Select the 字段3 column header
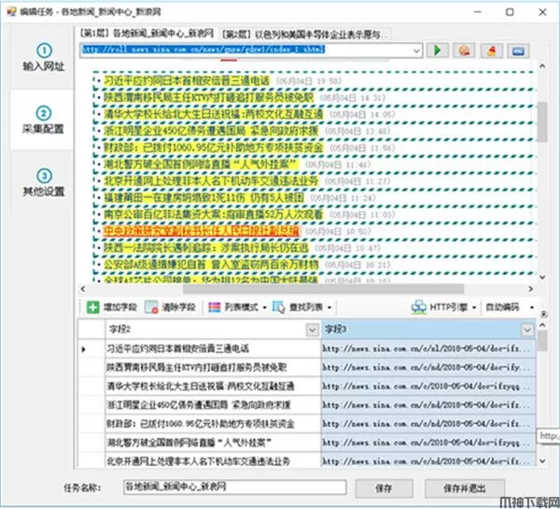The height and width of the screenshot is (509, 560). point(428,329)
